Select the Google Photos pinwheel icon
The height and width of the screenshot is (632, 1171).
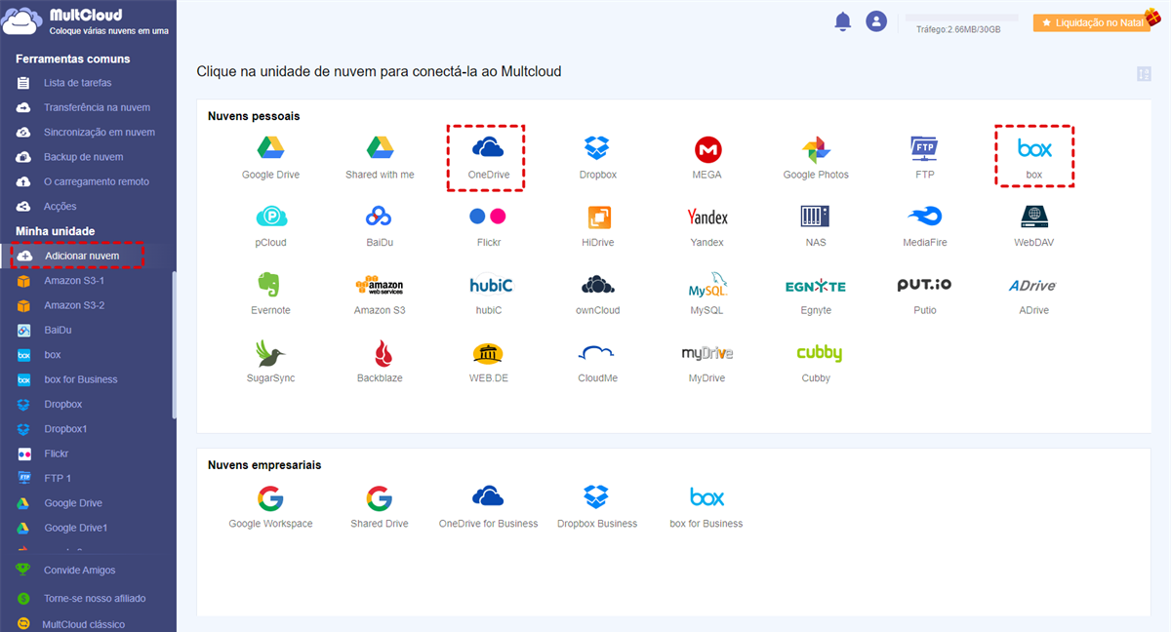[816, 149]
